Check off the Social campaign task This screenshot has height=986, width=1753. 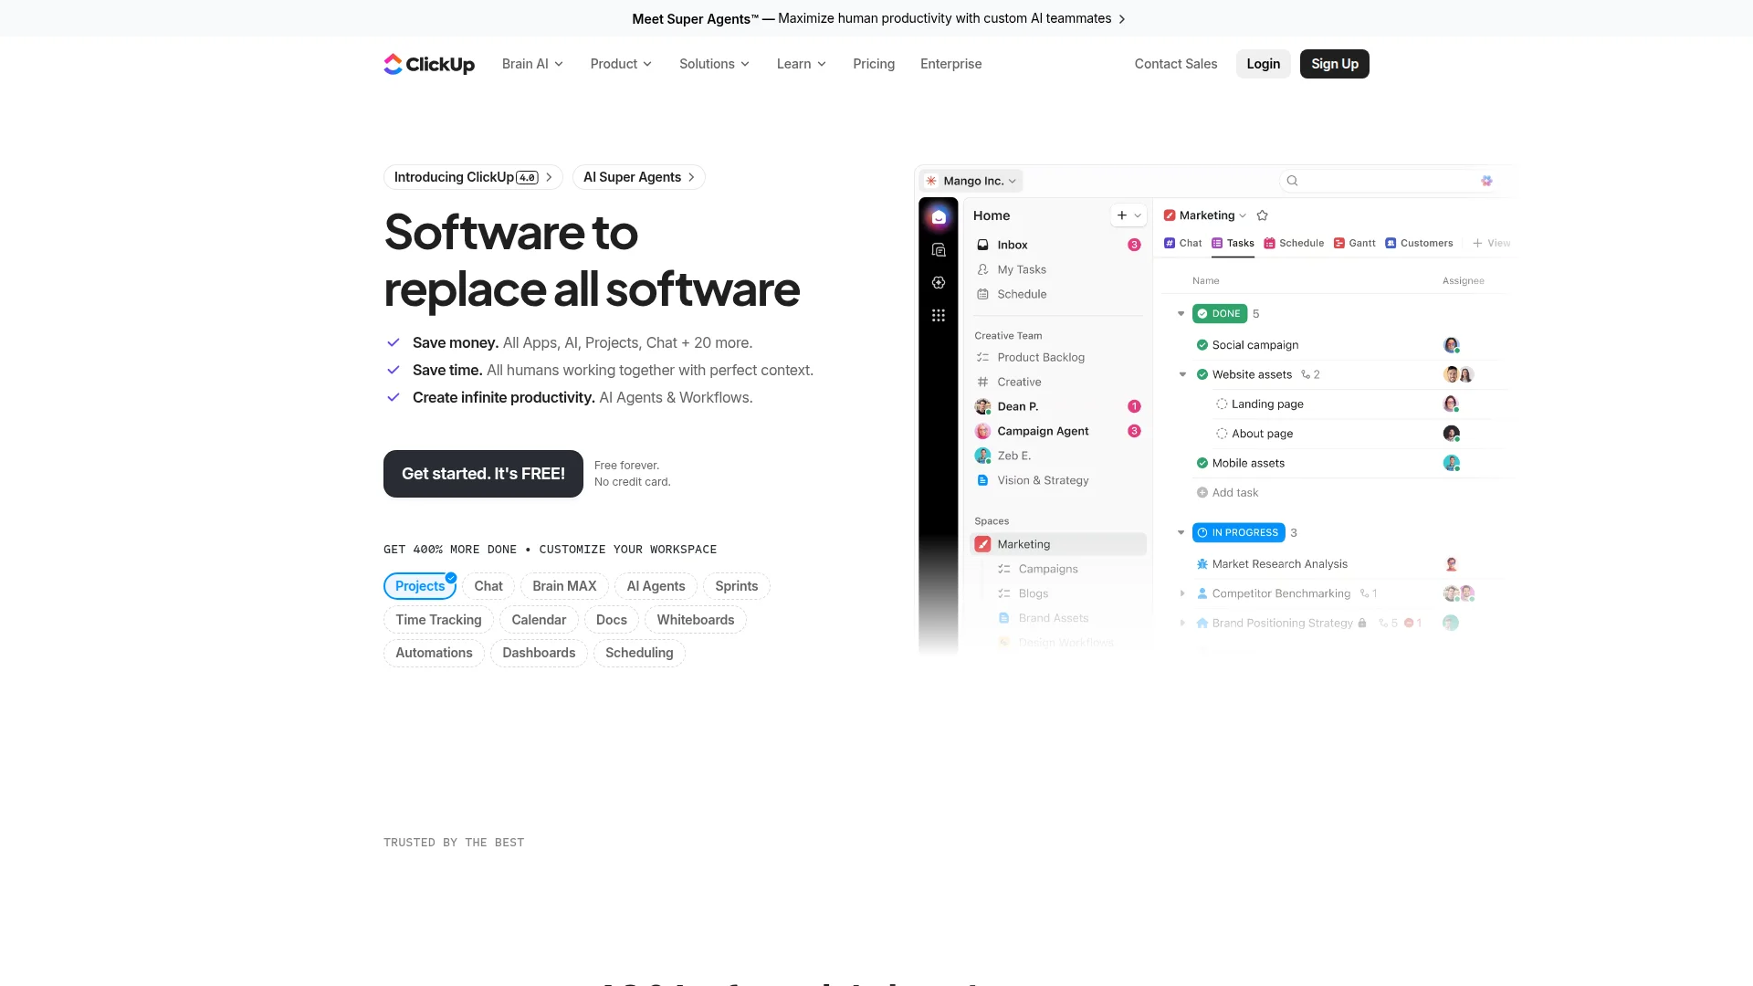(x=1202, y=345)
